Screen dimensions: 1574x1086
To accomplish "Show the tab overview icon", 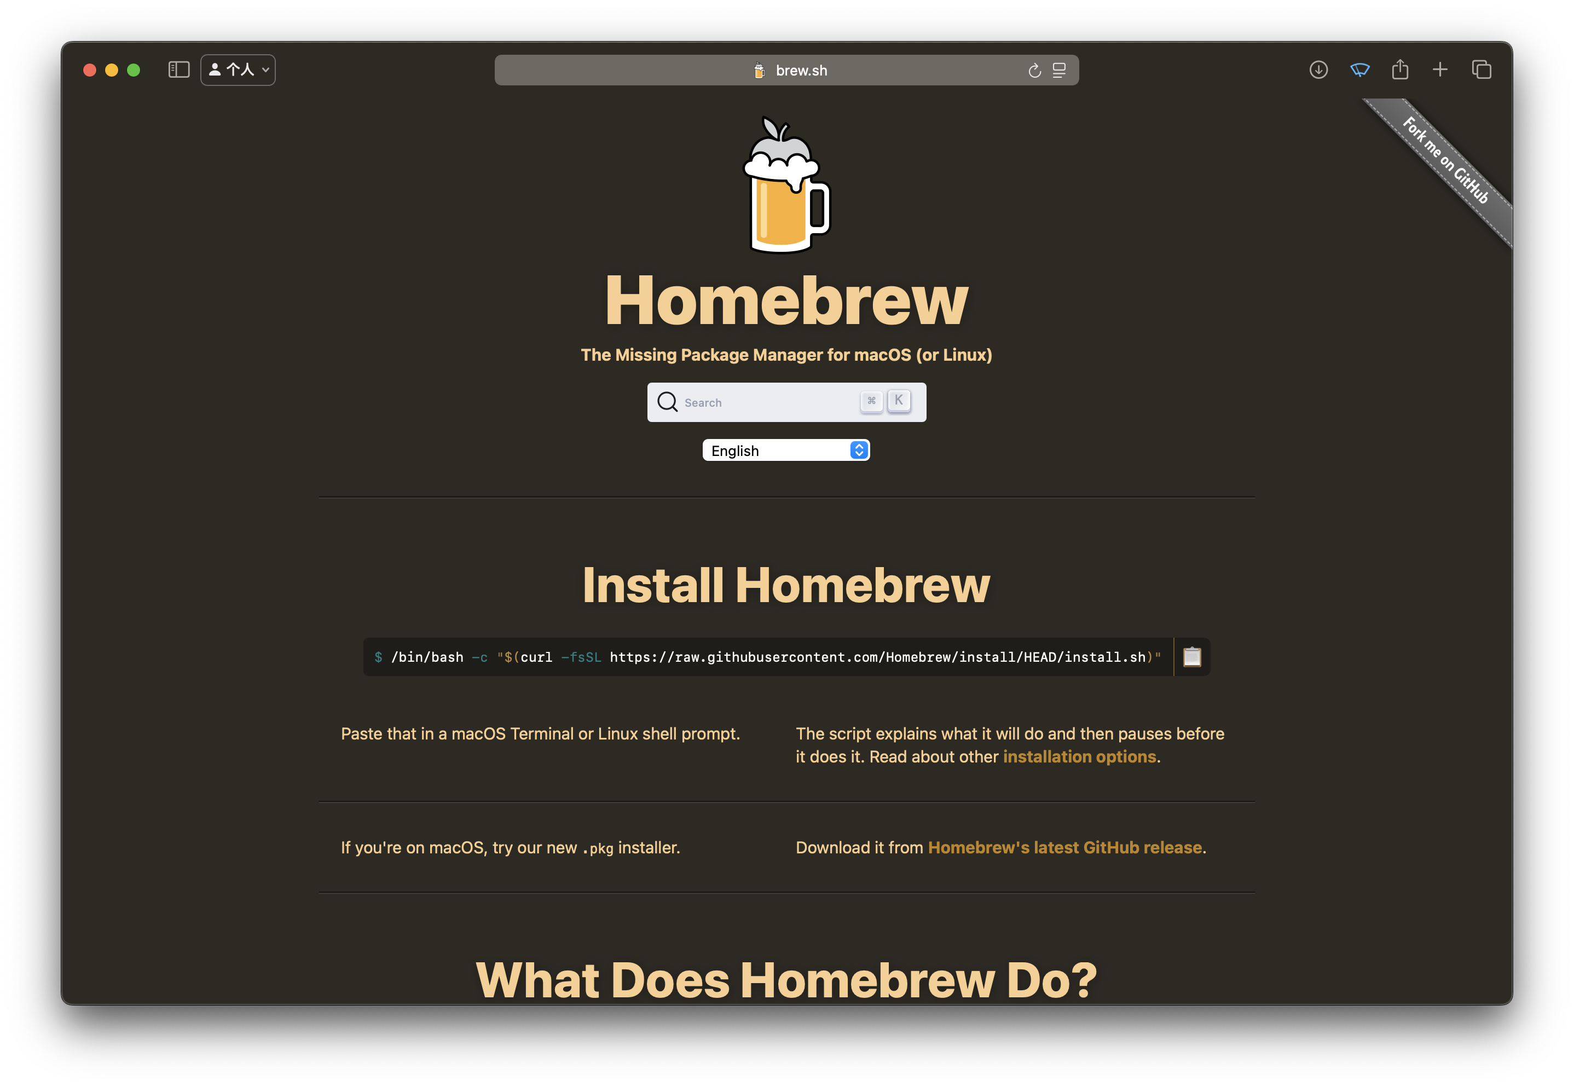I will coord(1482,70).
